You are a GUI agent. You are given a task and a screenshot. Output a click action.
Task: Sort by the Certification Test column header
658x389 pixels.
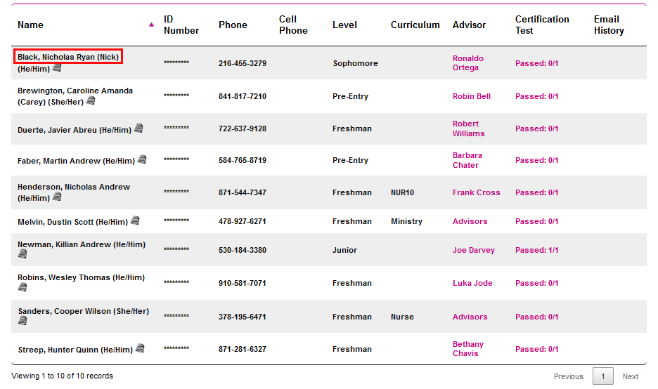click(x=541, y=25)
